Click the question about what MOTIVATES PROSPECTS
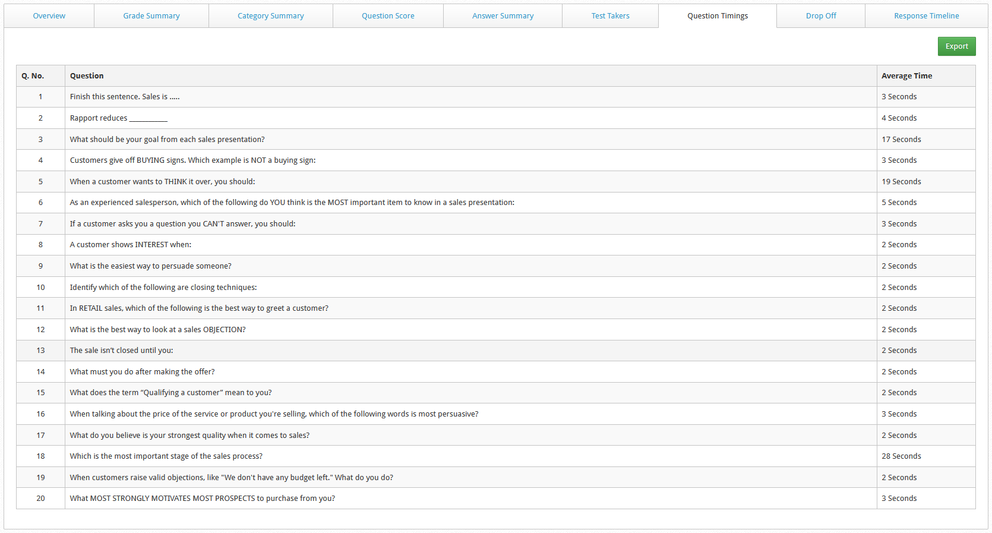 pyautogui.click(x=202, y=499)
